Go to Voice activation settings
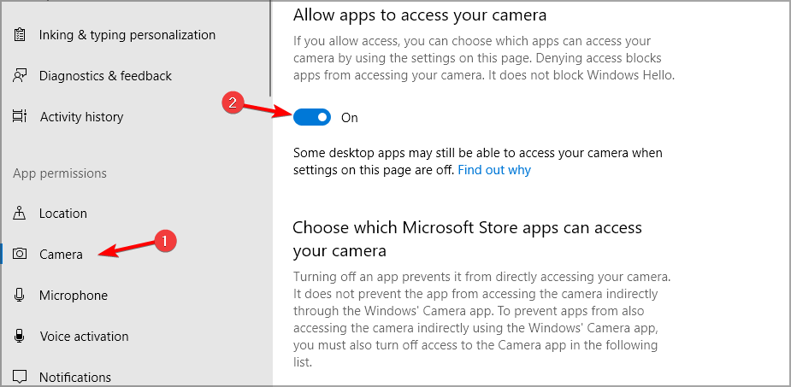Screen dimensions: 791x387 tap(85, 336)
